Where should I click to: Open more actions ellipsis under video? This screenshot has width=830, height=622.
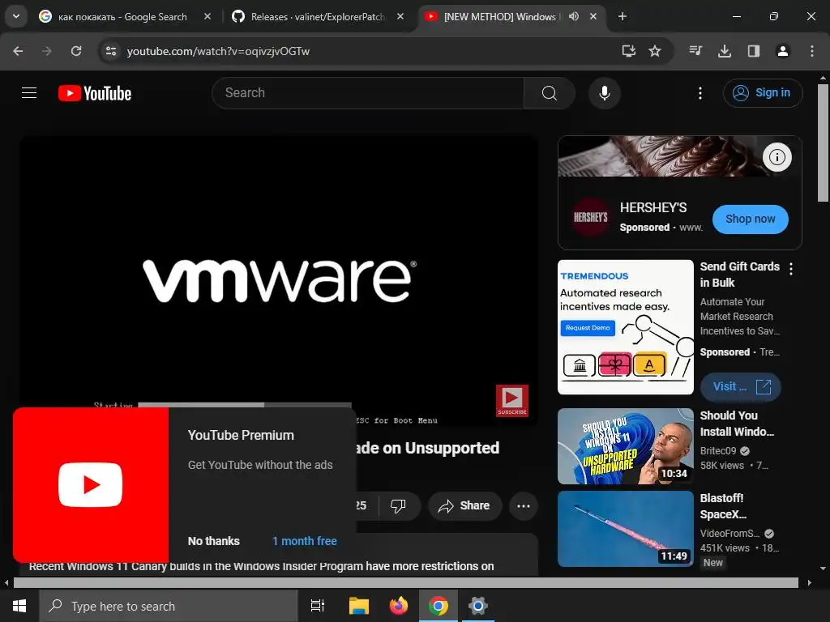(524, 505)
